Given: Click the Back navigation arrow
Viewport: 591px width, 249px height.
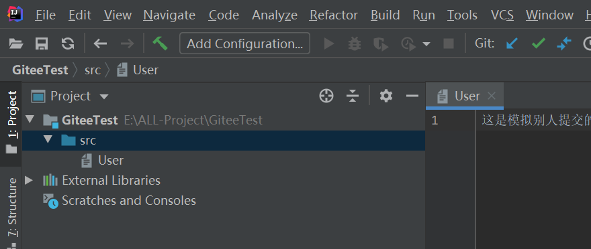Looking at the screenshot, I should 100,44.
